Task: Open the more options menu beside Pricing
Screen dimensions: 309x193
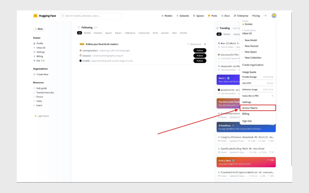Action: 265,16
